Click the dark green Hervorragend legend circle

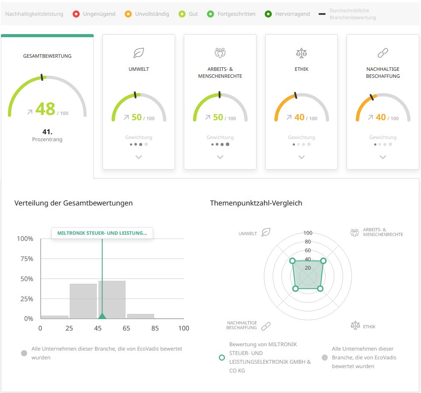click(x=268, y=14)
